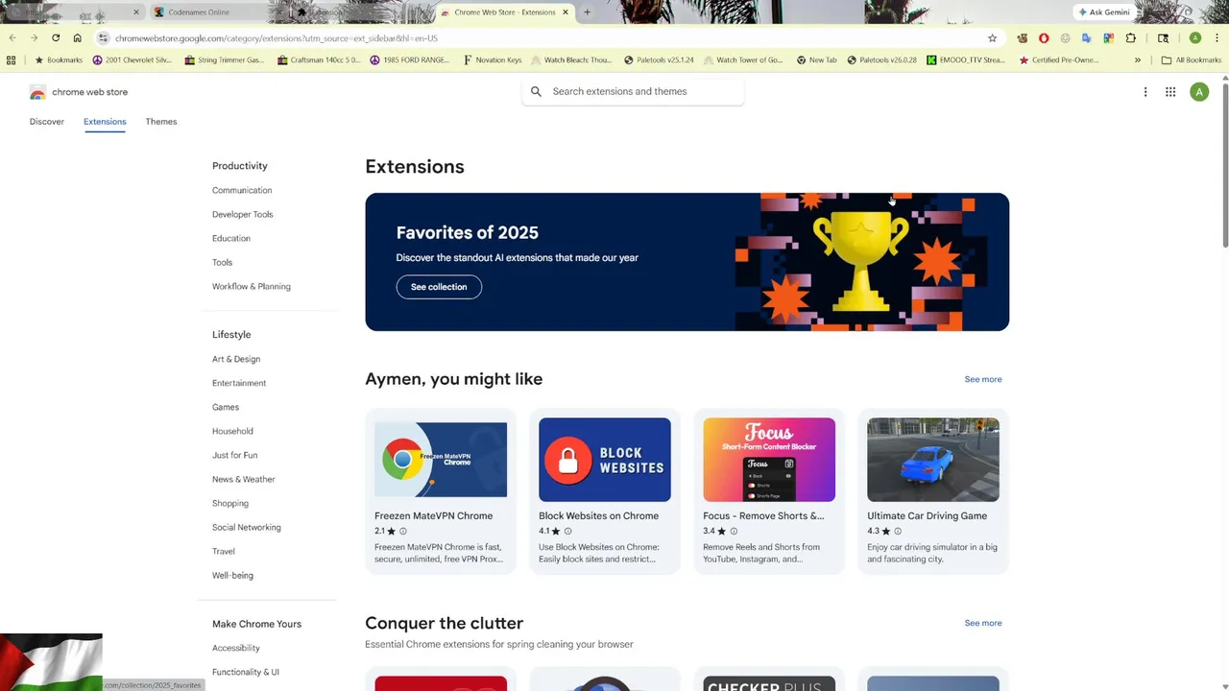Screen dimensions: 1229x691
Task: Select the Developer Tools category
Action: [x=243, y=214]
